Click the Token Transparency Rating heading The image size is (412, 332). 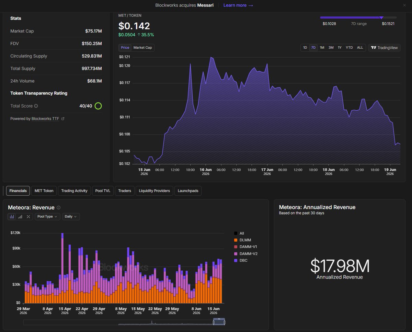coord(39,93)
